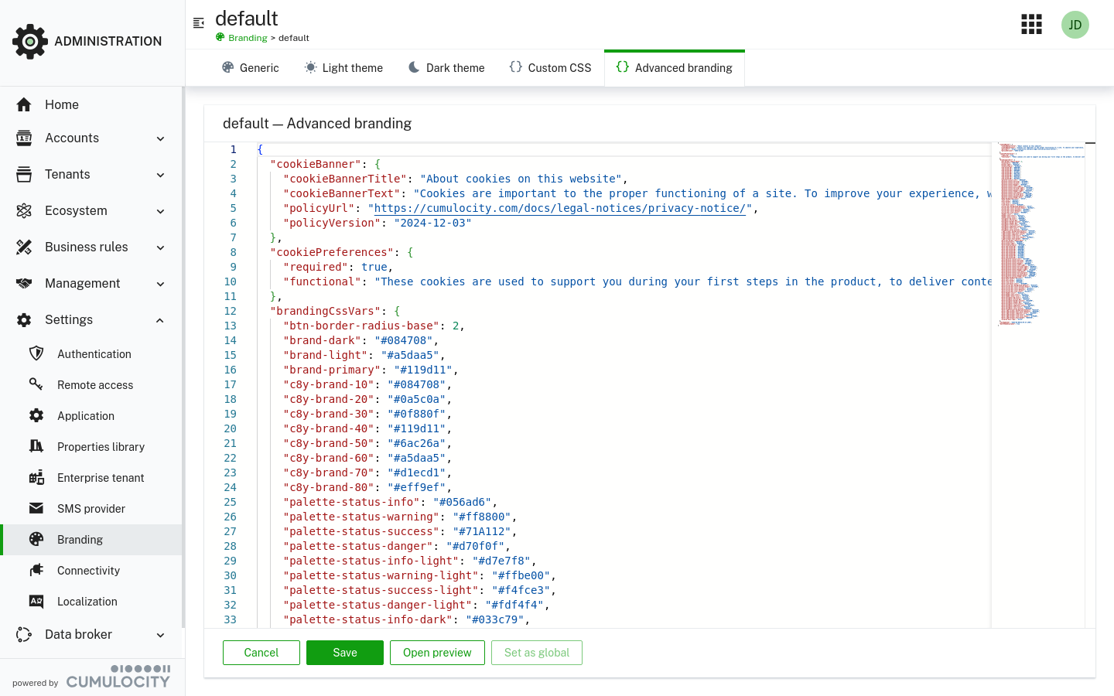Viewport: 1114px width, 696px height.
Task: Click the Open preview button
Action: [437, 653]
